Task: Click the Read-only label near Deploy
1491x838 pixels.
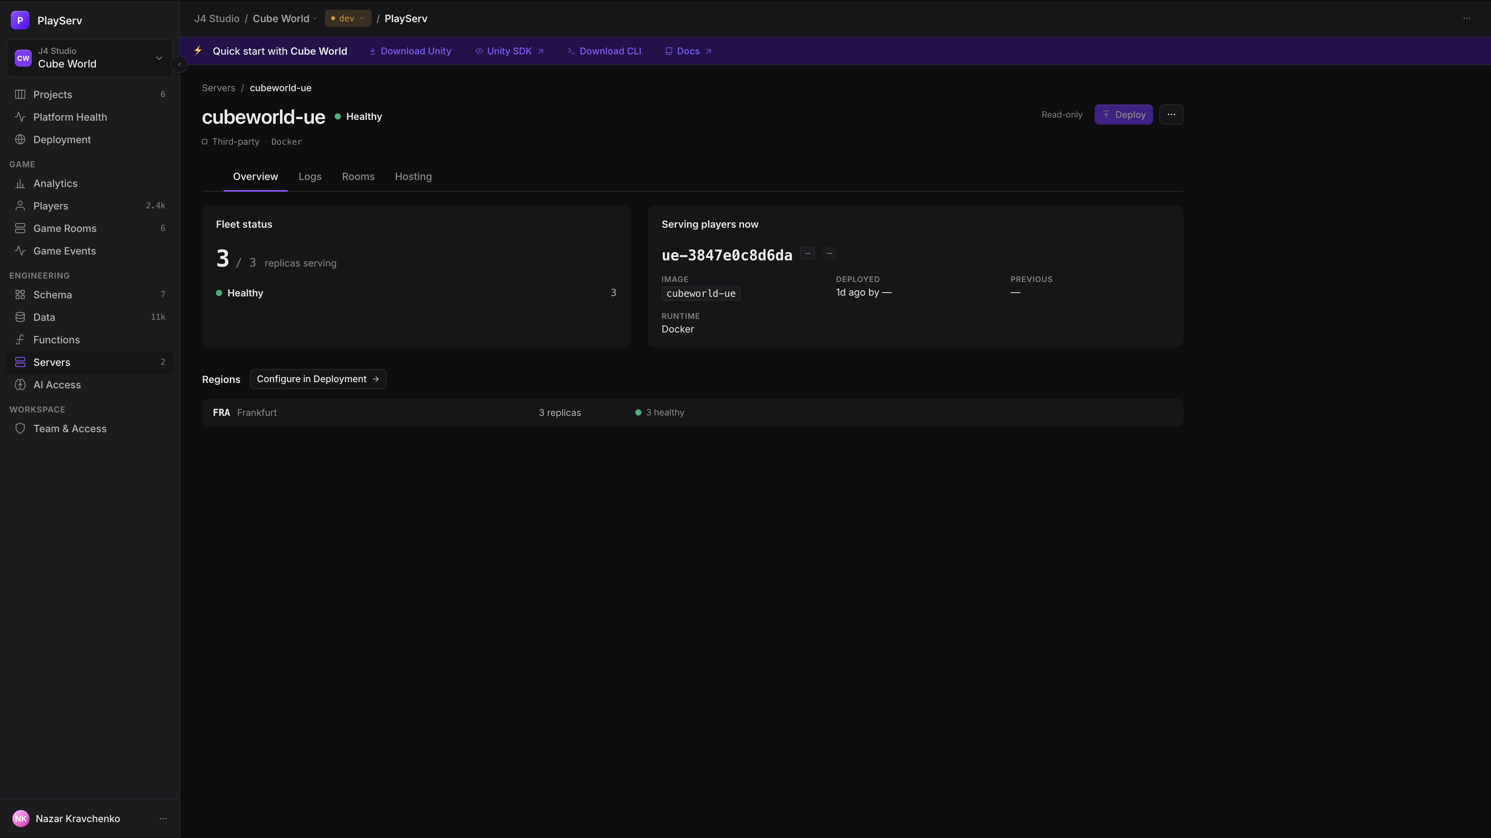Action: coord(1062,114)
